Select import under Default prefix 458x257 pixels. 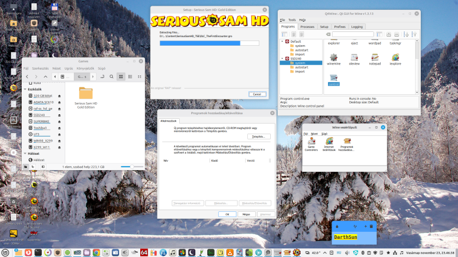[x=299, y=54]
